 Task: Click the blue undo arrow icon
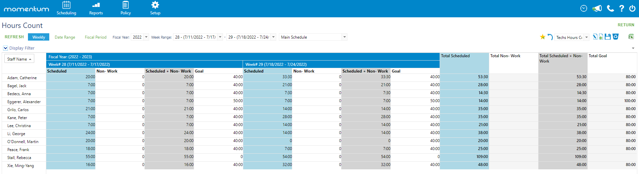550,37
